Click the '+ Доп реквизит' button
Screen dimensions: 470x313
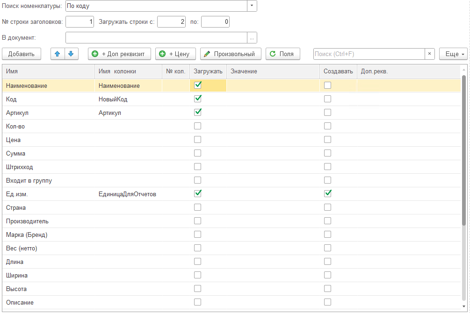119,54
